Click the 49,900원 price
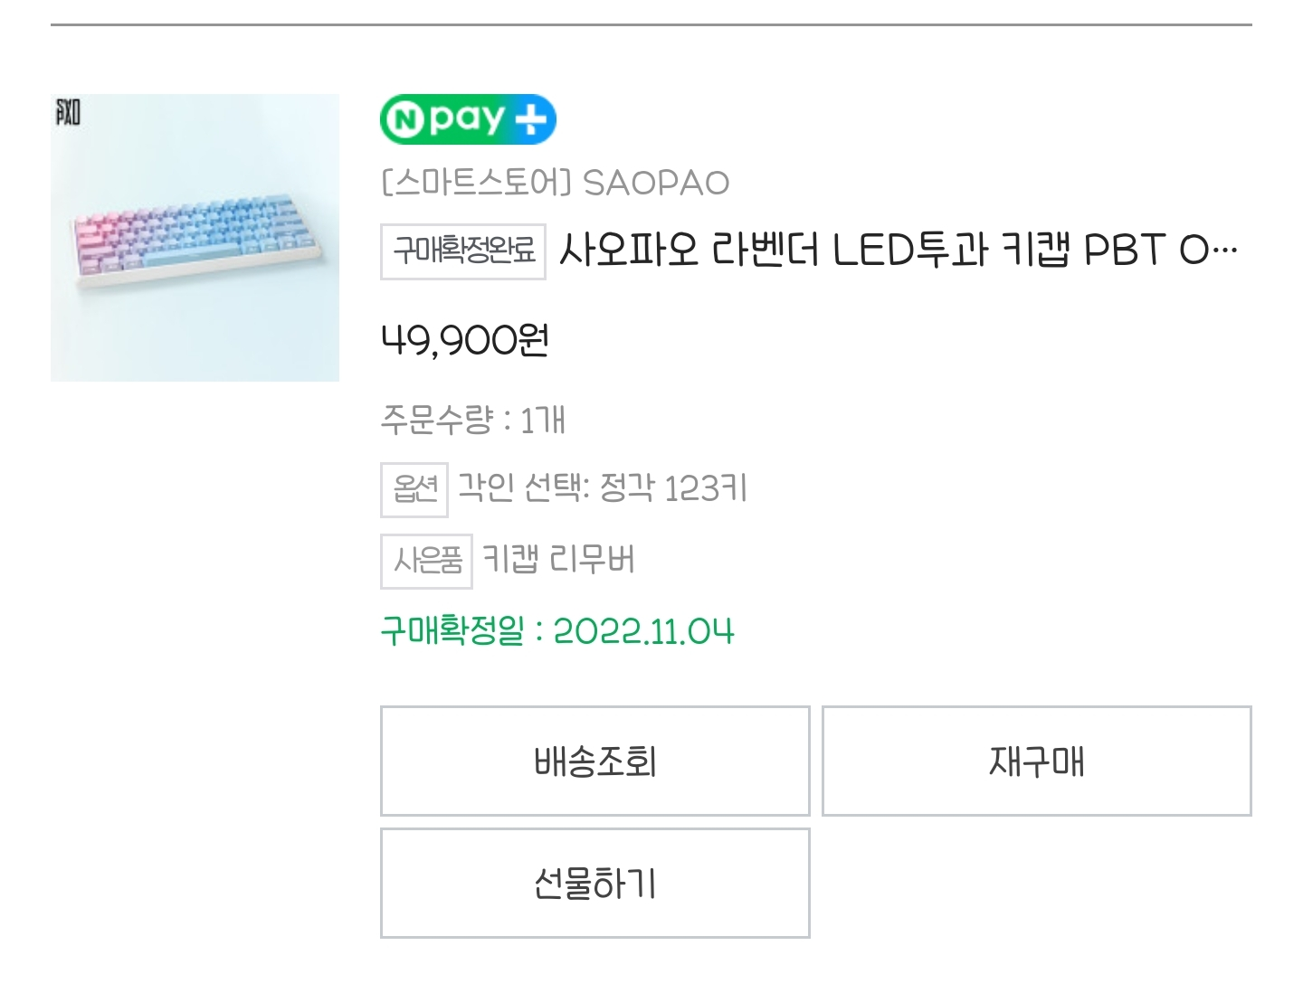Viewport: 1303px width, 993px height. point(464,341)
